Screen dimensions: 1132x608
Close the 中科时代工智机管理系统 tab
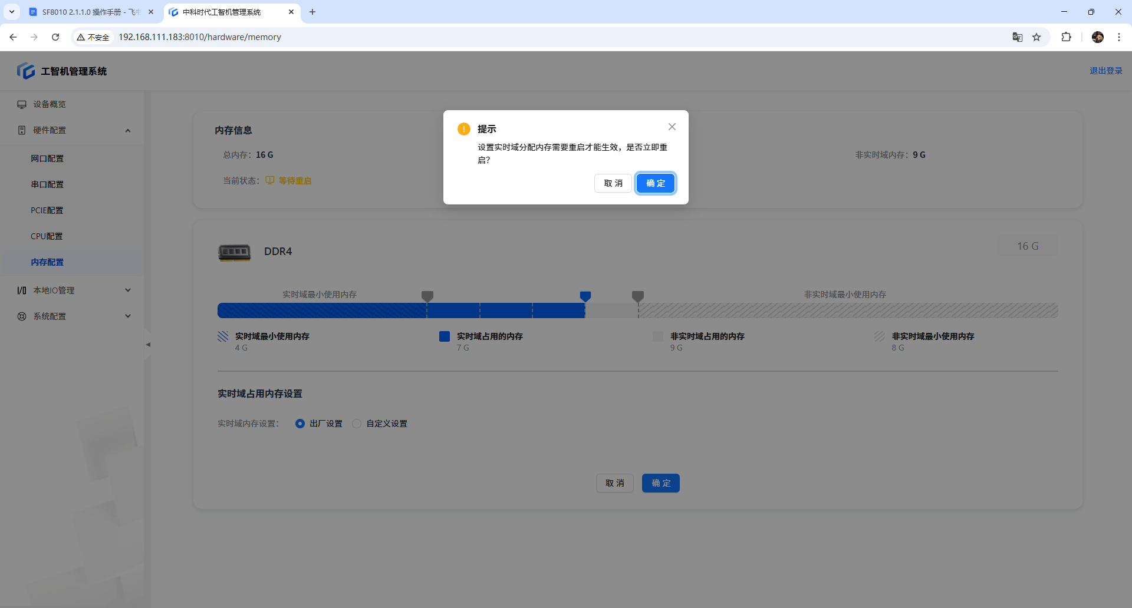pos(291,12)
